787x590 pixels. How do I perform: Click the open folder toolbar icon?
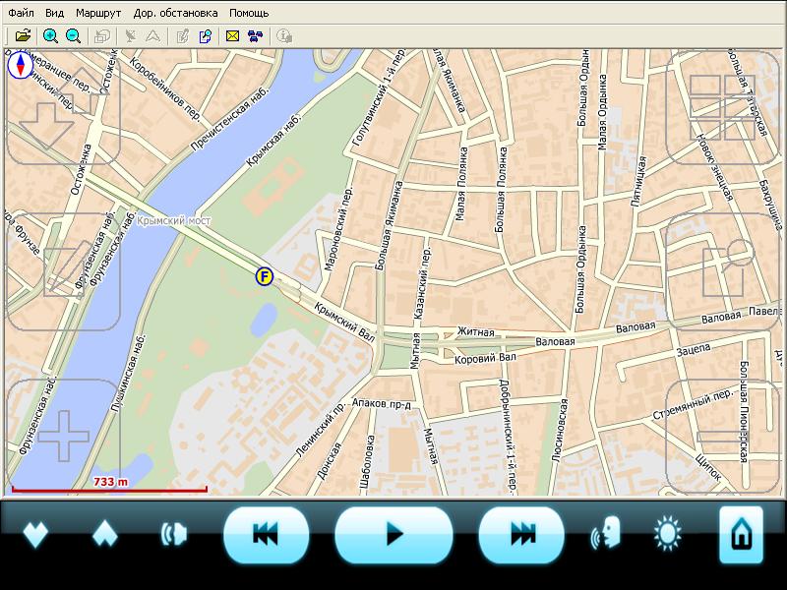(23, 36)
